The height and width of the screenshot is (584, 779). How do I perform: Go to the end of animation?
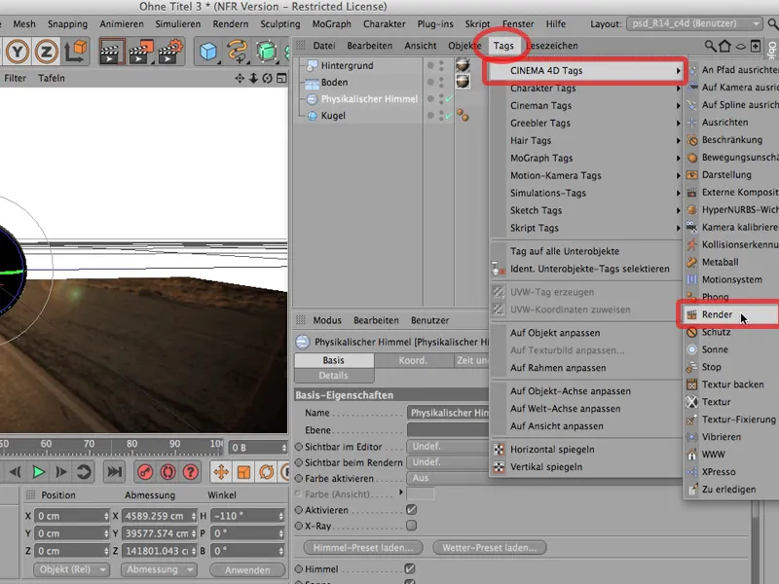click(x=114, y=472)
